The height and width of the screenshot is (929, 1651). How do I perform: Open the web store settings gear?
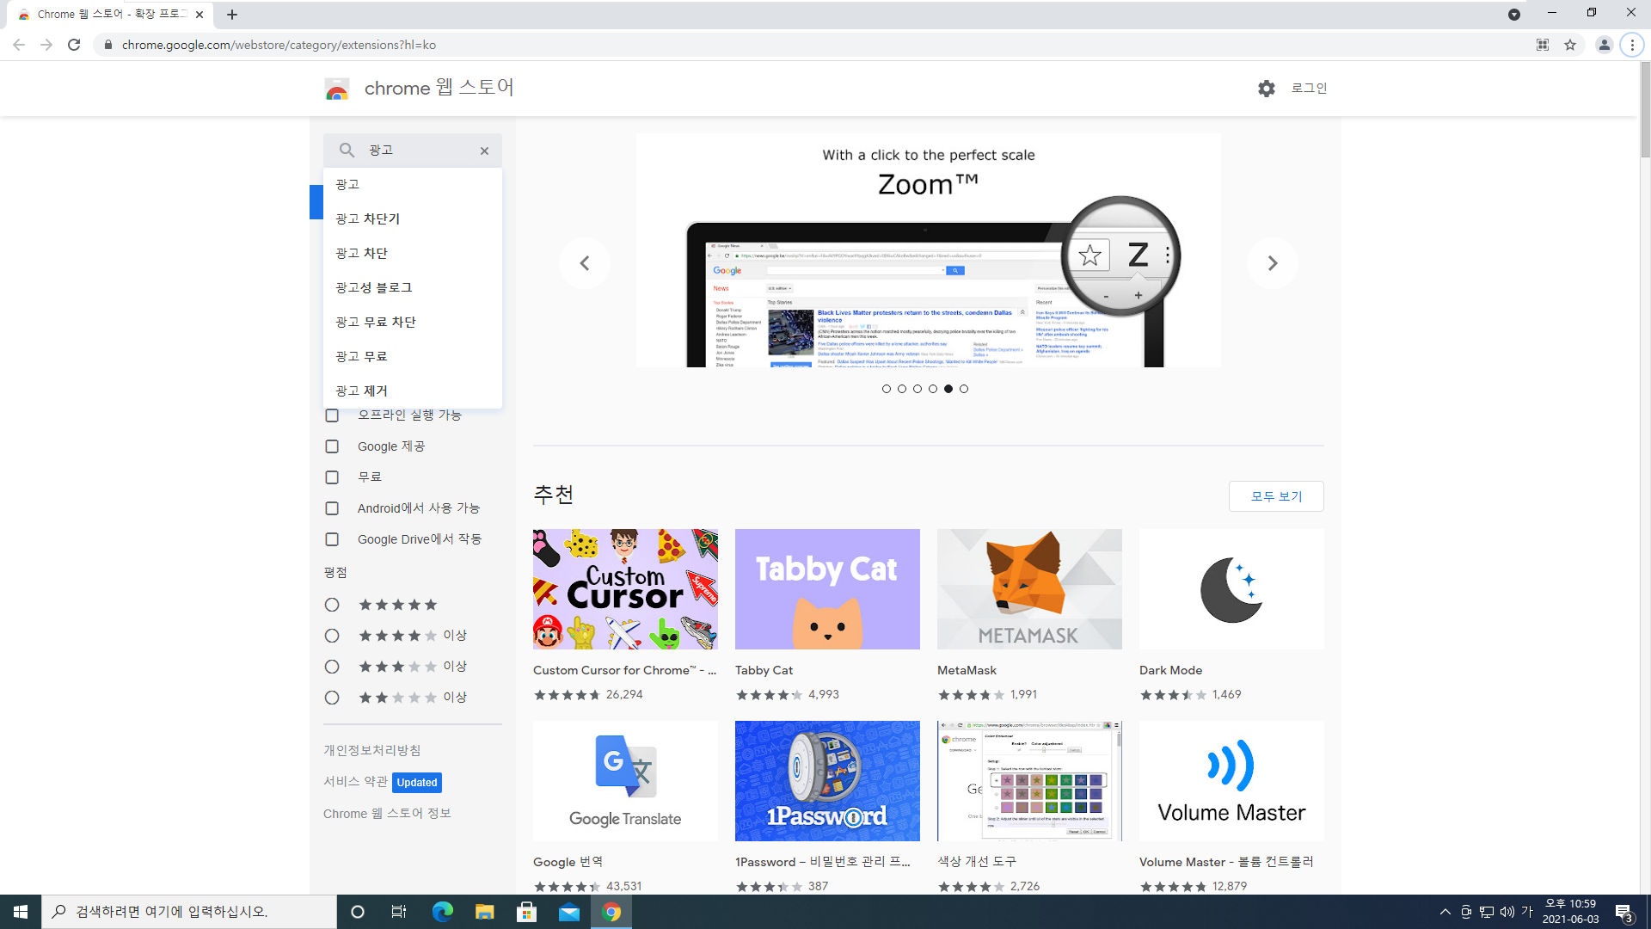pyautogui.click(x=1266, y=89)
